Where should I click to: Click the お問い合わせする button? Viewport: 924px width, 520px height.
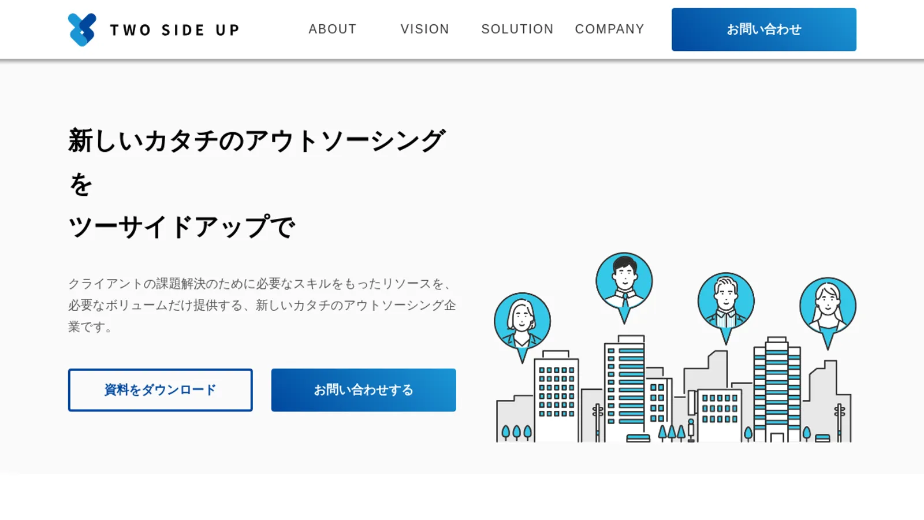[363, 390]
